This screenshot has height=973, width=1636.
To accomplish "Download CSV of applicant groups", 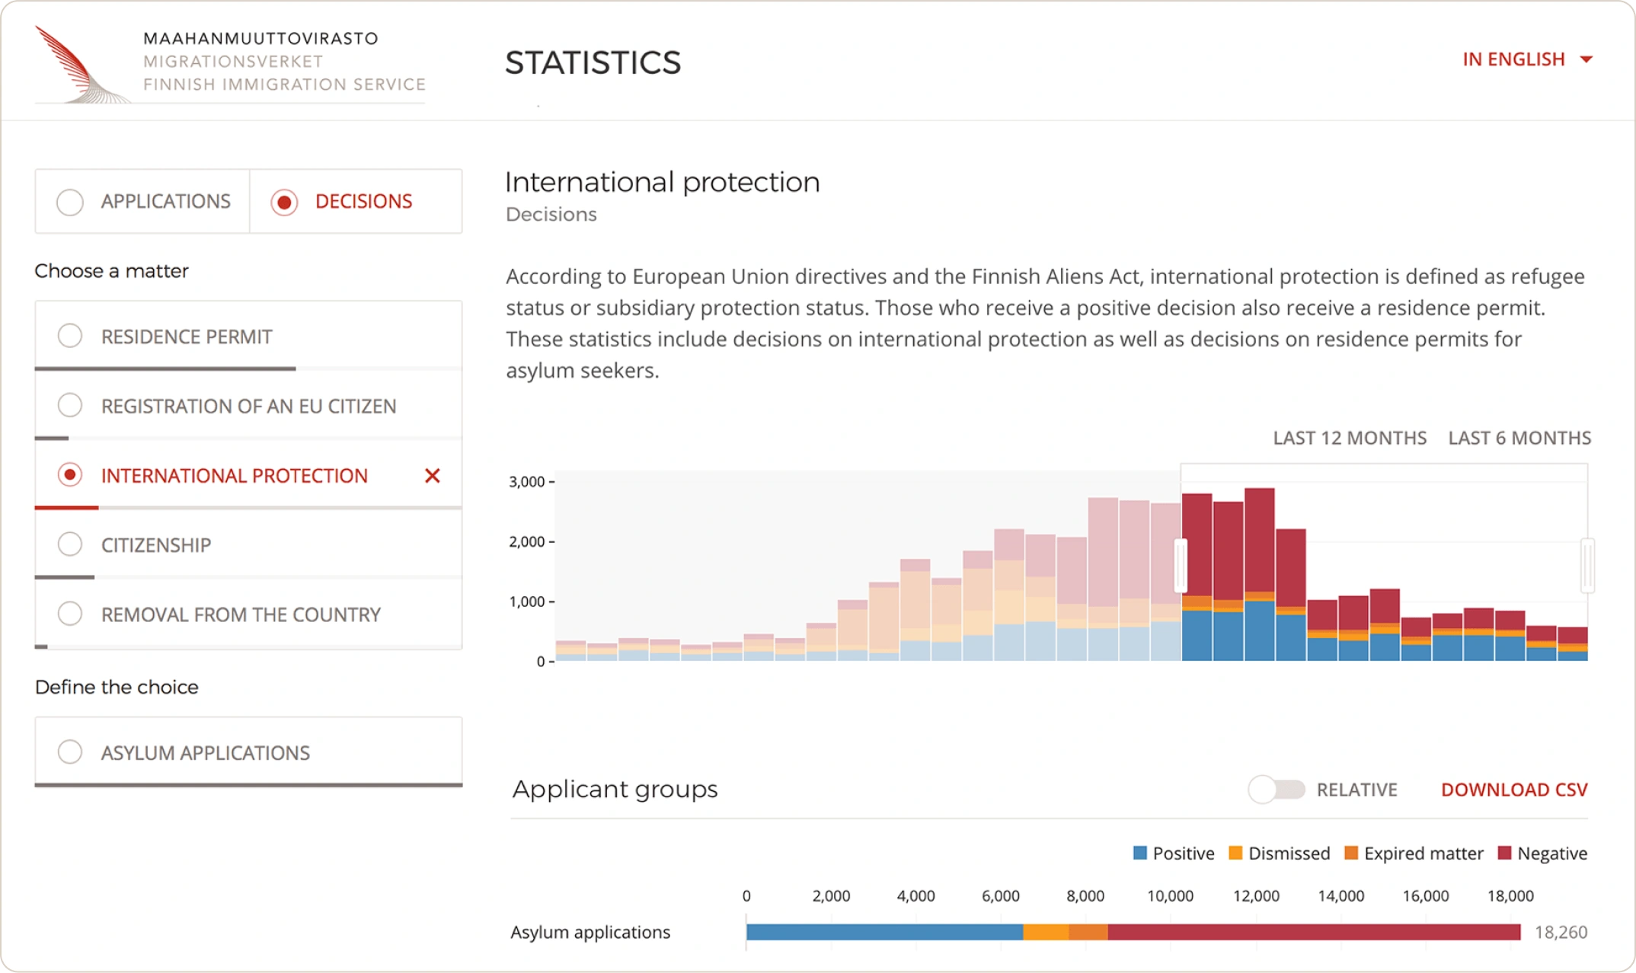I will 1513,790.
